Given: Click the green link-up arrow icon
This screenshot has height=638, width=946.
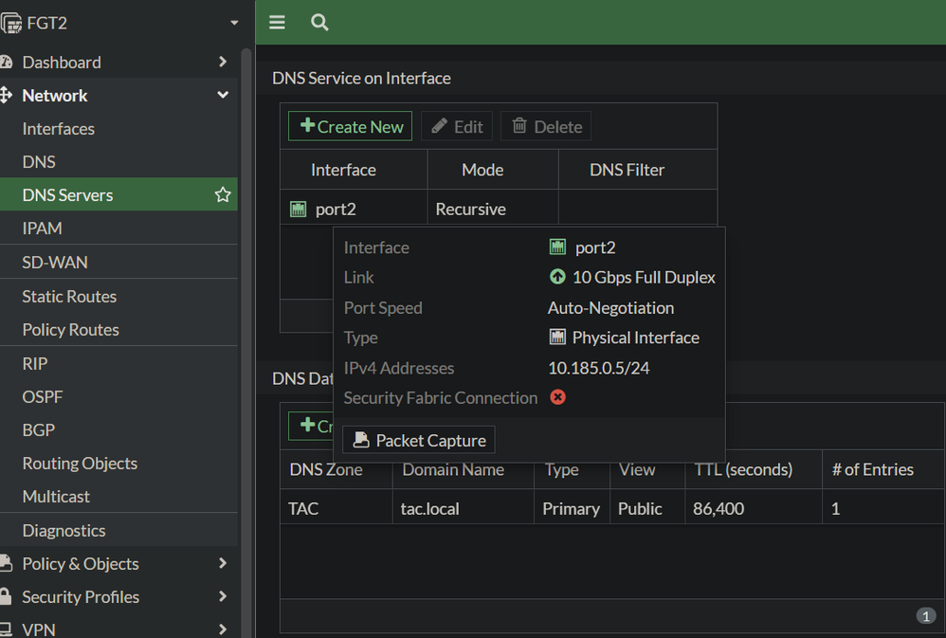Looking at the screenshot, I should click(557, 278).
